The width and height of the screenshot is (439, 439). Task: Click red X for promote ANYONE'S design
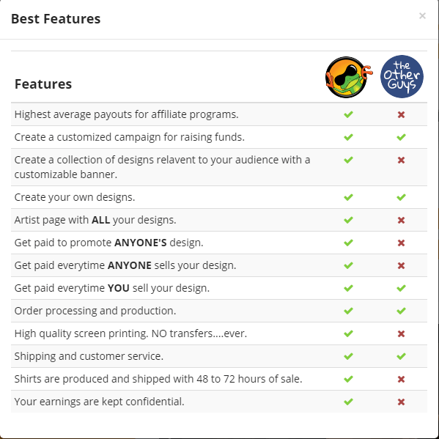(x=401, y=243)
